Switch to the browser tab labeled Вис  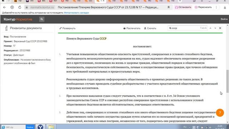[x=42, y=1]
